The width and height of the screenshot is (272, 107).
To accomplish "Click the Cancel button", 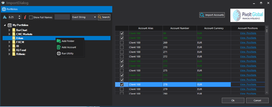I will point(257,100).
